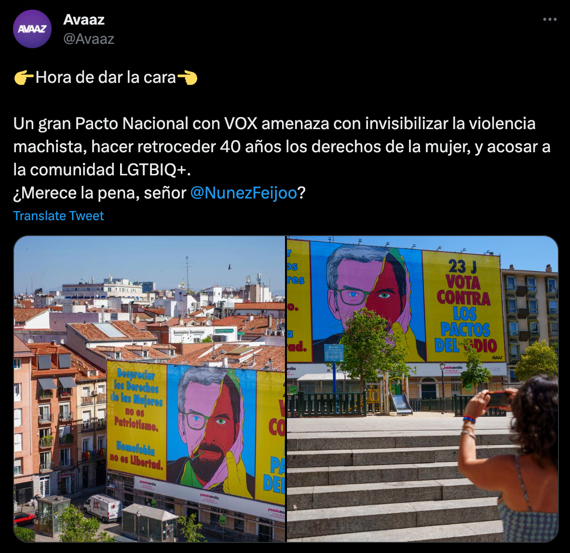Open the left rooftop billboard photo
570x553 pixels.
click(149, 389)
